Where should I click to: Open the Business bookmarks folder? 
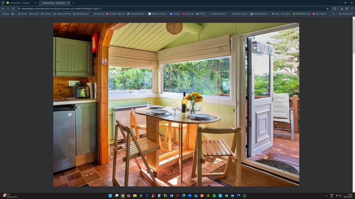(x=34, y=14)
